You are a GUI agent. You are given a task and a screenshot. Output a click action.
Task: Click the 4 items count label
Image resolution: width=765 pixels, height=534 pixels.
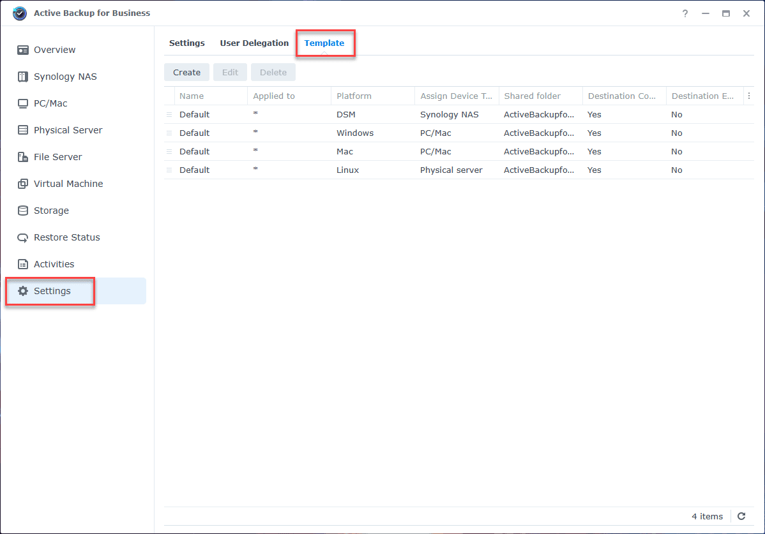tap(708, 517)
